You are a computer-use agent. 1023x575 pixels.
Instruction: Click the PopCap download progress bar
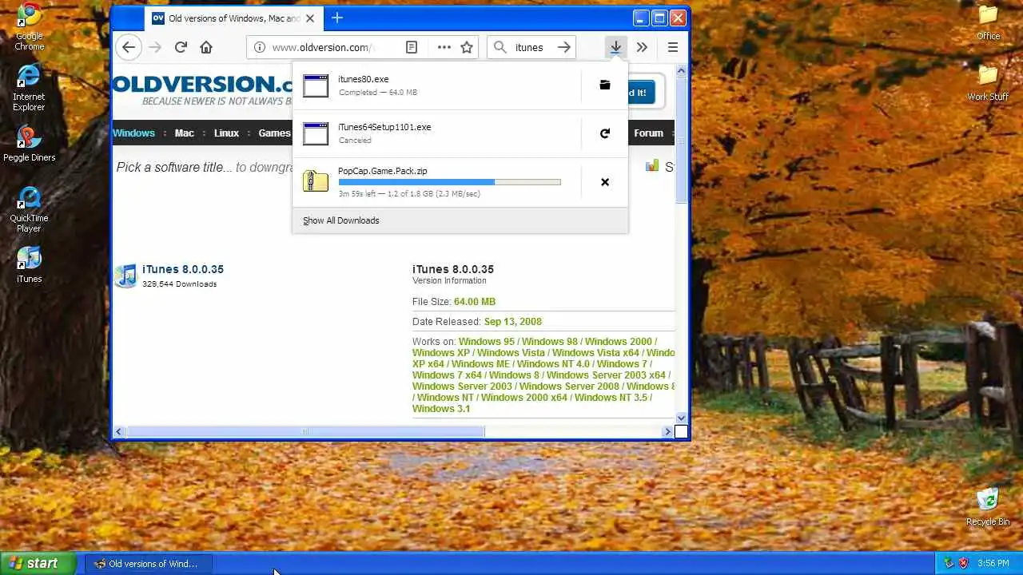click(449, 182)
